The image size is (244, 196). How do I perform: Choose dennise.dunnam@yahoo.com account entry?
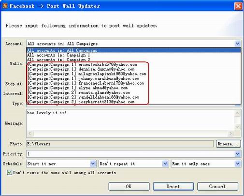pos(134,69)
